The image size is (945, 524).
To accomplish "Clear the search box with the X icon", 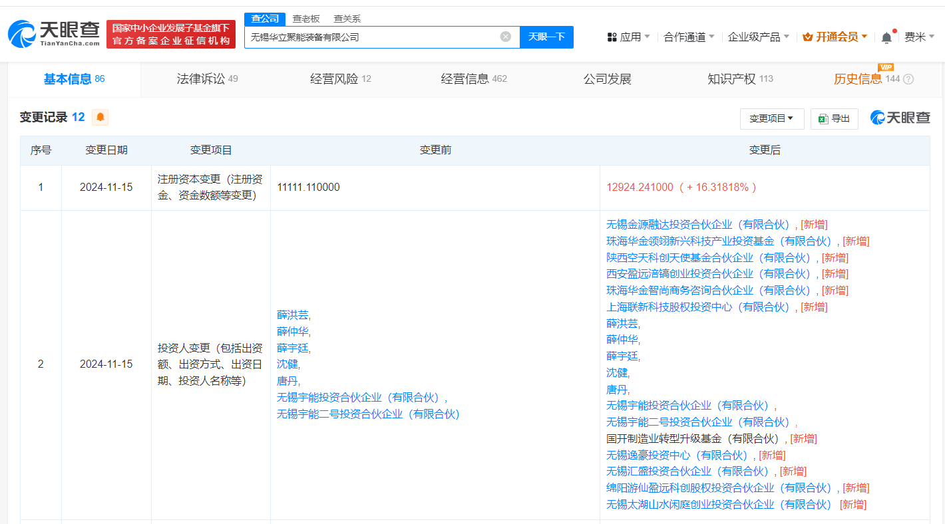I will tap(506, 37).
